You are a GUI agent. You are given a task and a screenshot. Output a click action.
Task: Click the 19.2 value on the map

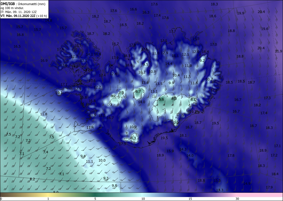pyautogui.click(x=193, y=112)
